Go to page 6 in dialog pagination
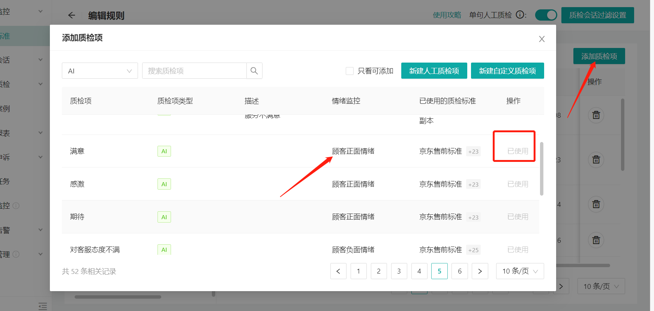The height and width of the screenshot is (311, 654). pos(460,271)
